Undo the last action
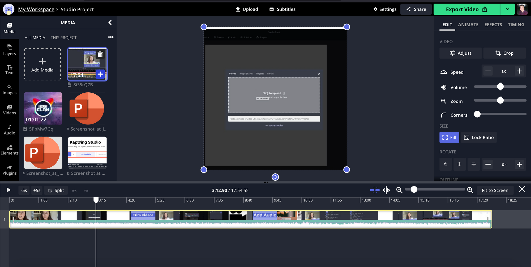This screenshot has height=267, width=531. 74,191
